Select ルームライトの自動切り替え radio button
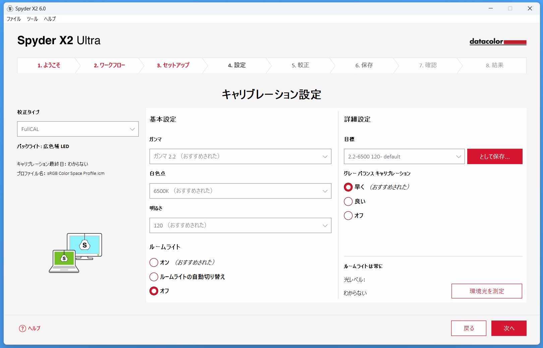 pos(154,277)
